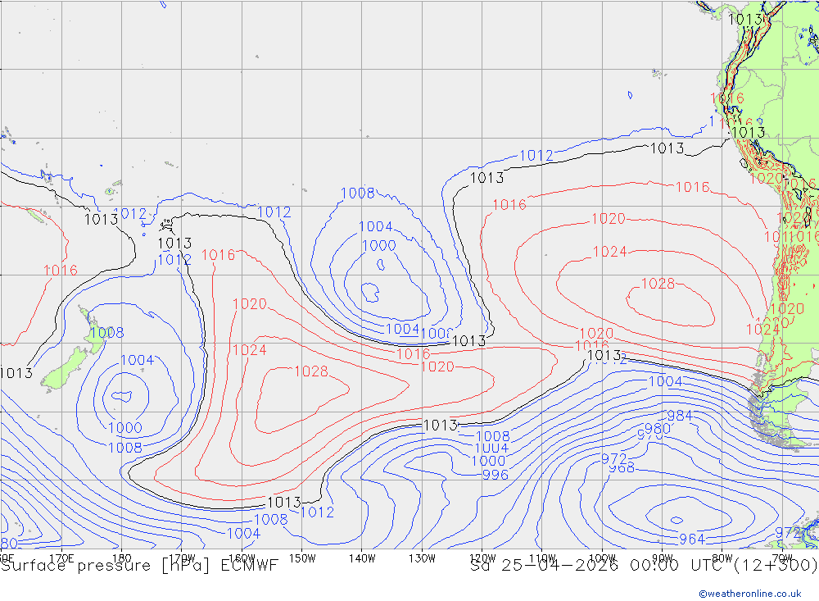The height and width of the screenshot is (601, 819).
Task: Click the 140W longitude label
Action: point(362,558)
